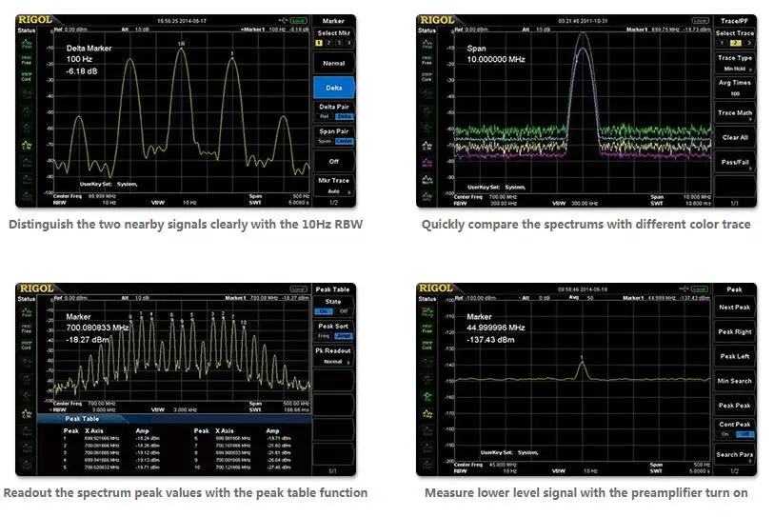Select trace 3 under Select Trace

(x=748, y=43)
